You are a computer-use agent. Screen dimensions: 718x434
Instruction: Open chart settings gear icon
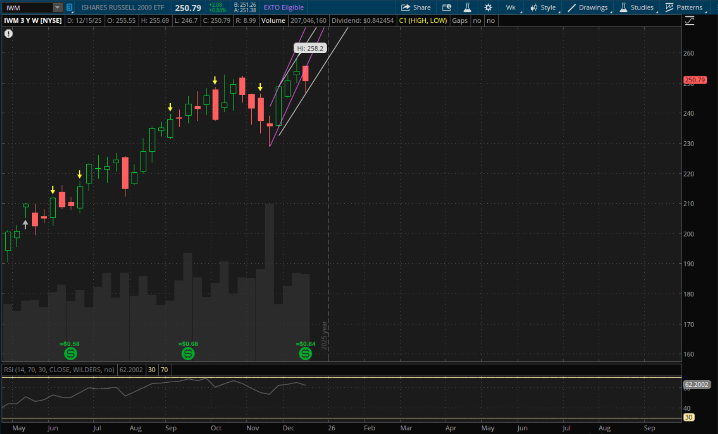[x=488, y=8]
